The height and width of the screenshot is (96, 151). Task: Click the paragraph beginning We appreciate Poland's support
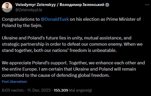click(73, 69)
